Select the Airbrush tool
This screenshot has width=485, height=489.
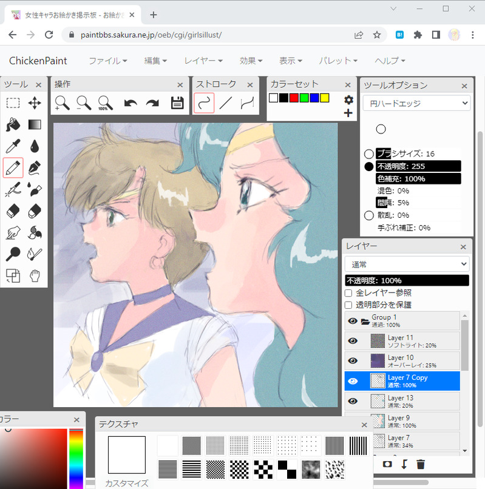coord(13,189)
